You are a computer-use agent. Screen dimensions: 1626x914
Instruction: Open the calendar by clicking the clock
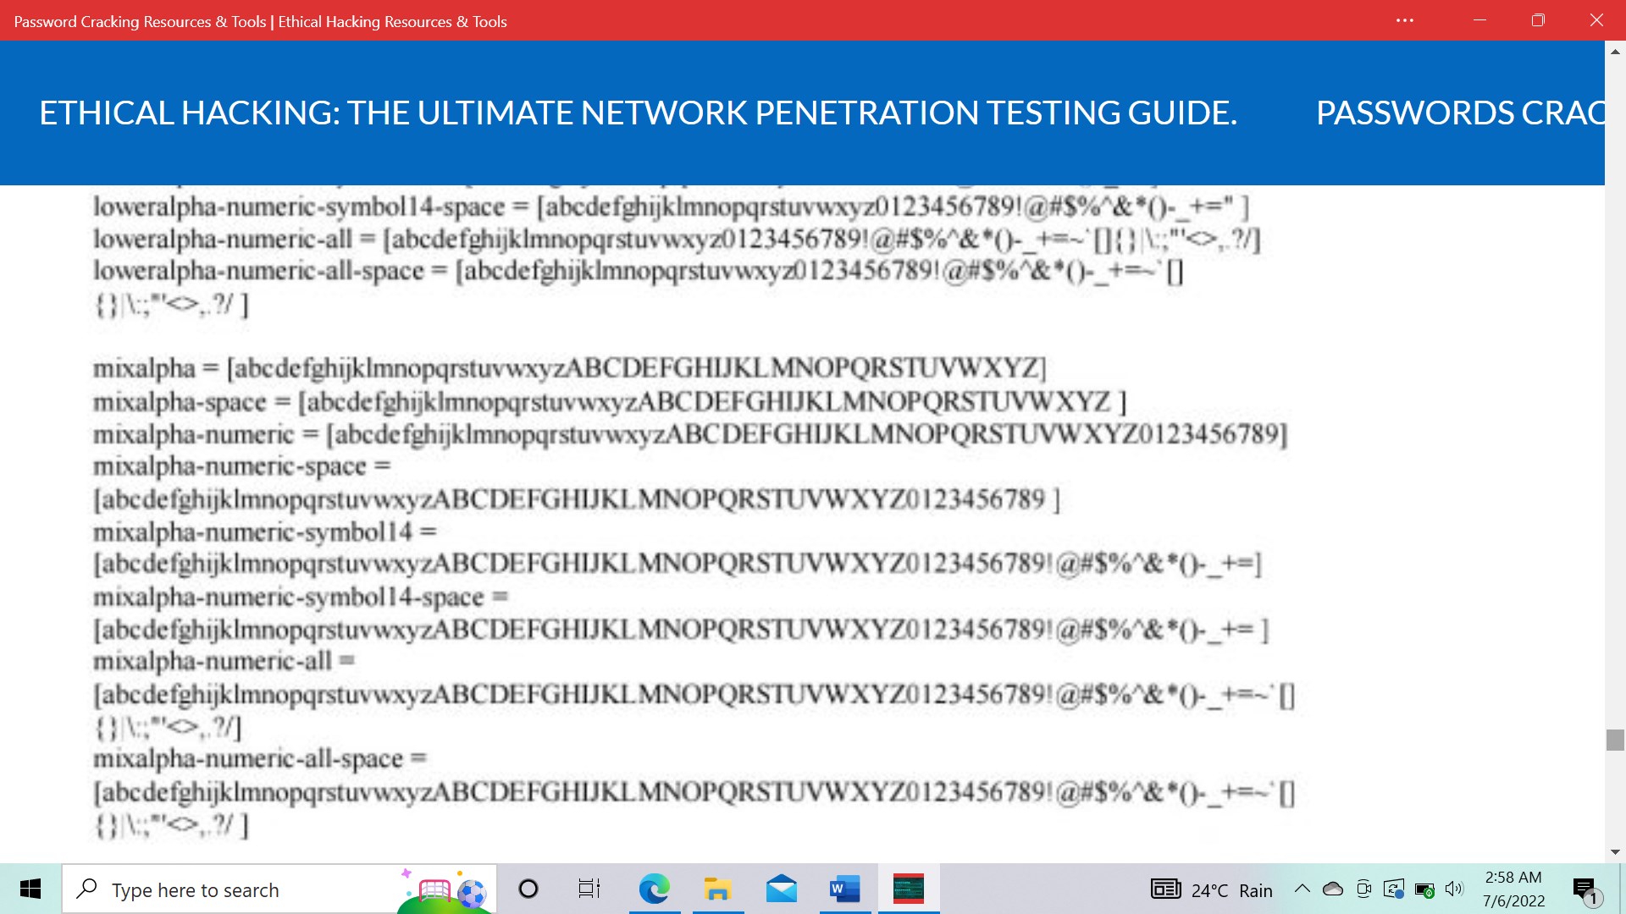point(1512,889)
